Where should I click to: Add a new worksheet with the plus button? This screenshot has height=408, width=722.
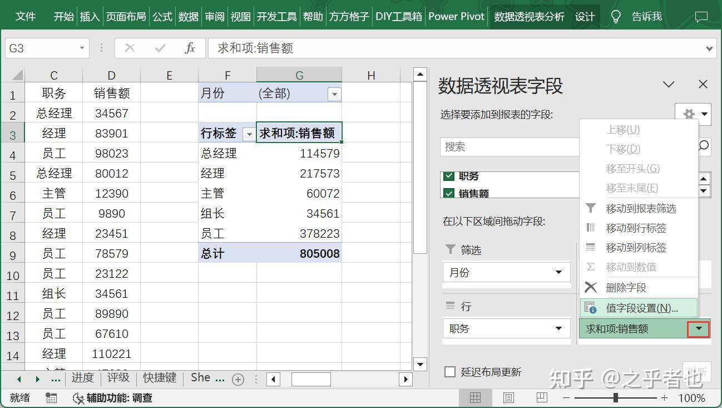[238, 378]
